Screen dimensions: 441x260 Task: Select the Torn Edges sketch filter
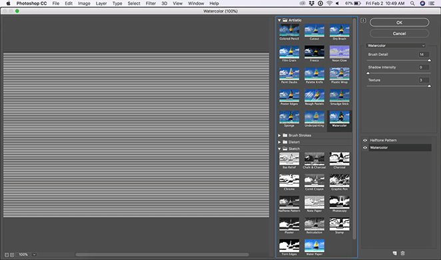coord(289,245)
